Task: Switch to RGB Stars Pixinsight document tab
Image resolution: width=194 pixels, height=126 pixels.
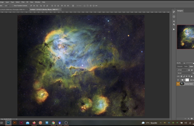Action: (13, 9)
